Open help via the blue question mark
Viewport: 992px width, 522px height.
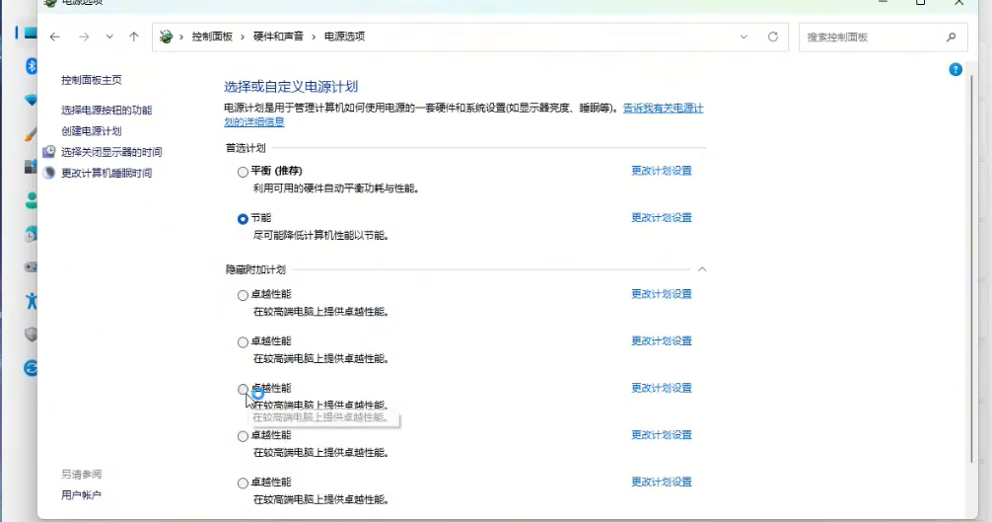tap(955, 69)
